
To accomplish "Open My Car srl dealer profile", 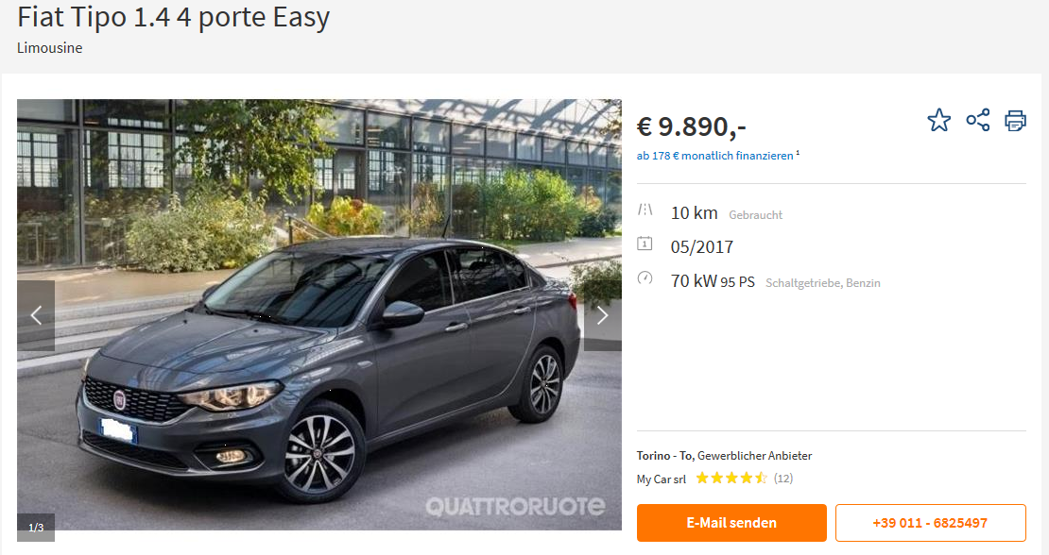I will [661, 479].
